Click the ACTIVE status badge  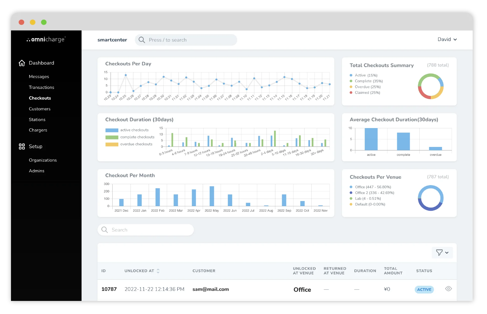(x=424, y=289)
